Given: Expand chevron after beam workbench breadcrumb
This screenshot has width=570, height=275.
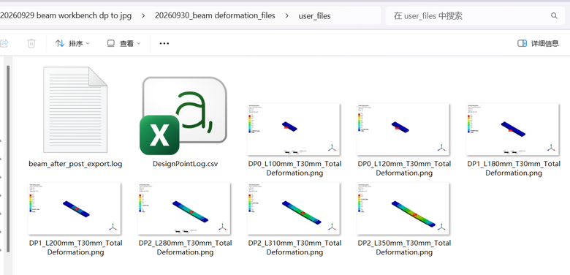Looking at the screenshot, I should tap(143, 15).
